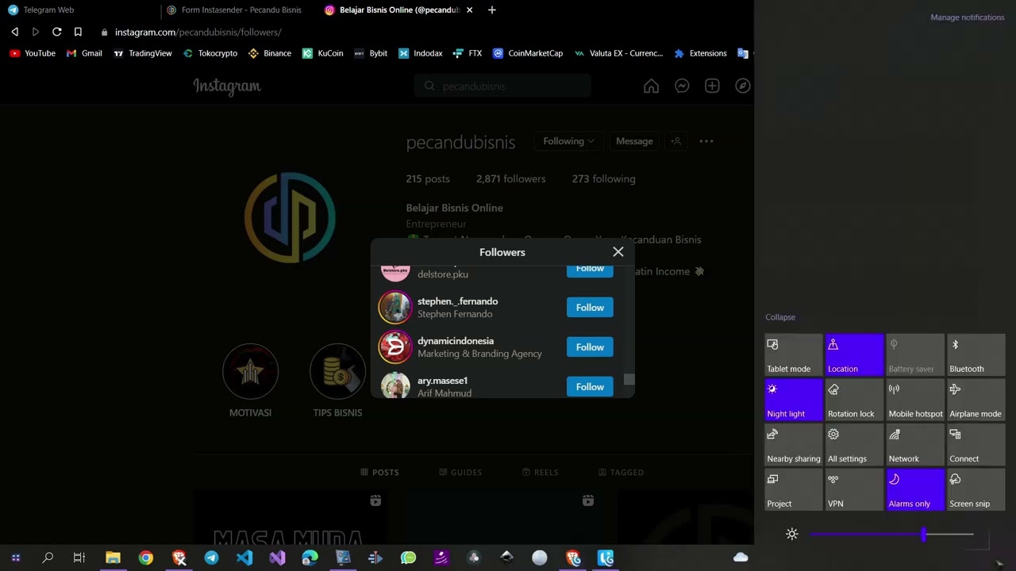Toggle Airplane mode tile

pos(976,400)
